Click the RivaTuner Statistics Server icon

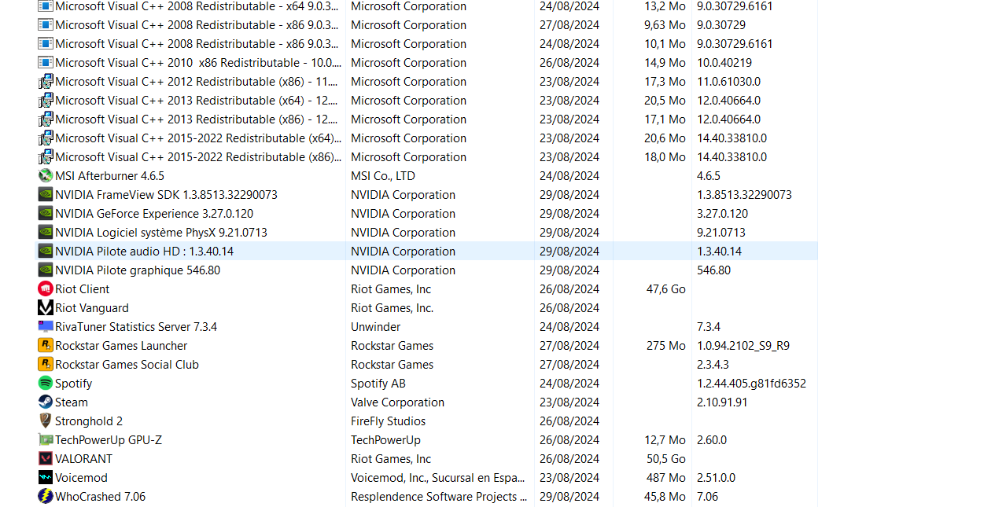[46, 327]
